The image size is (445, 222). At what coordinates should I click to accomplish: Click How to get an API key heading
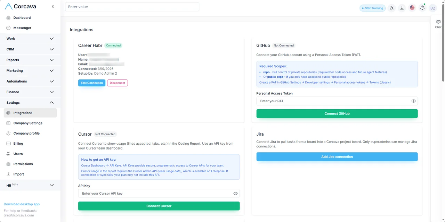click(x=99, y=160)
